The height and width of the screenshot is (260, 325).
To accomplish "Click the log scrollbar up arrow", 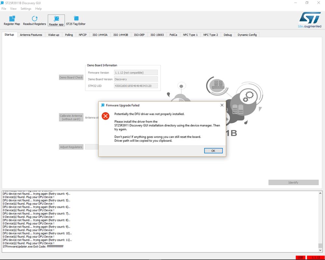I will [320, 193].
